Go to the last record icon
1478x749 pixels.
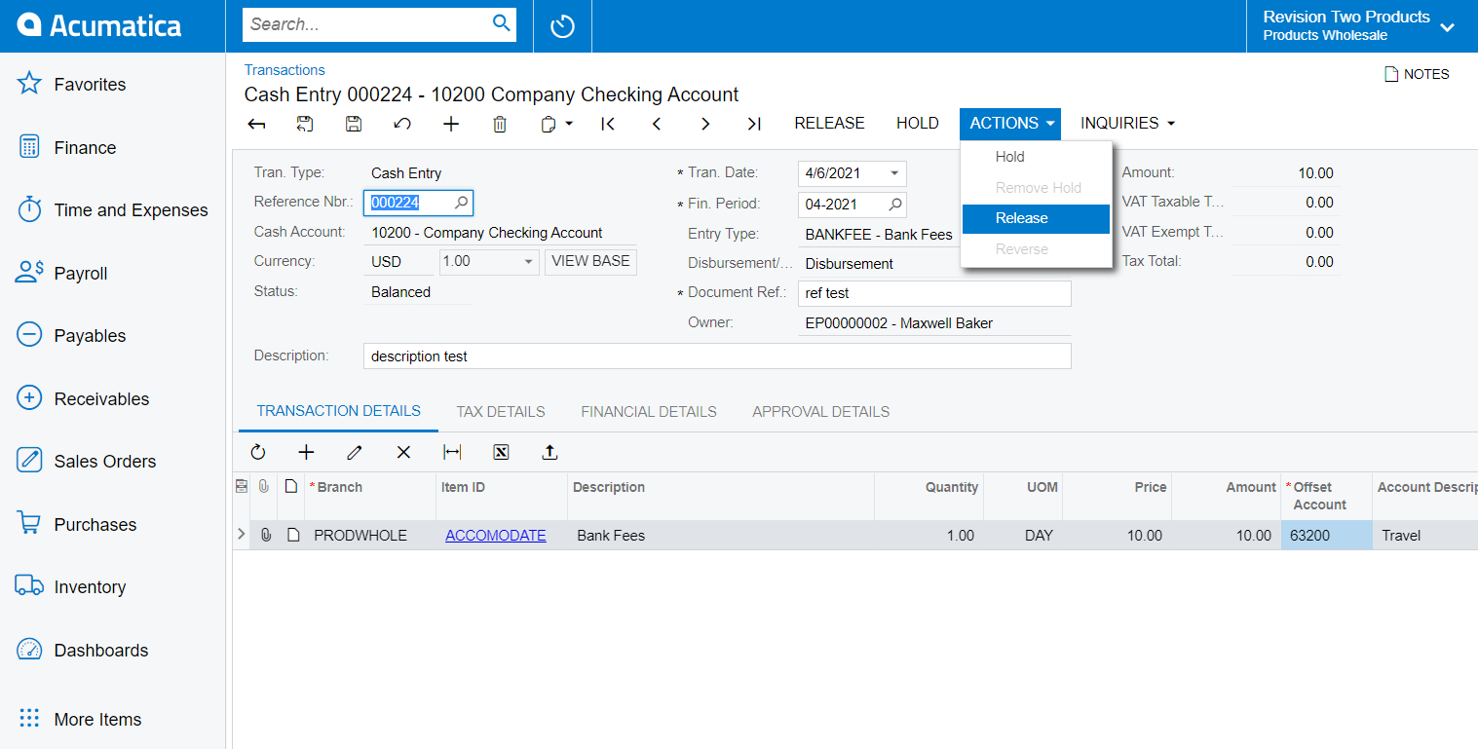tap(754, 124)
